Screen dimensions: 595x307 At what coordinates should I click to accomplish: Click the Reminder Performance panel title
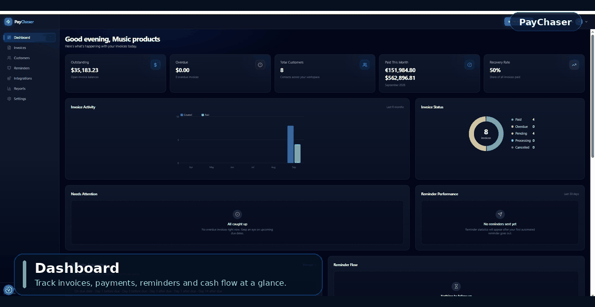point(439,194)
